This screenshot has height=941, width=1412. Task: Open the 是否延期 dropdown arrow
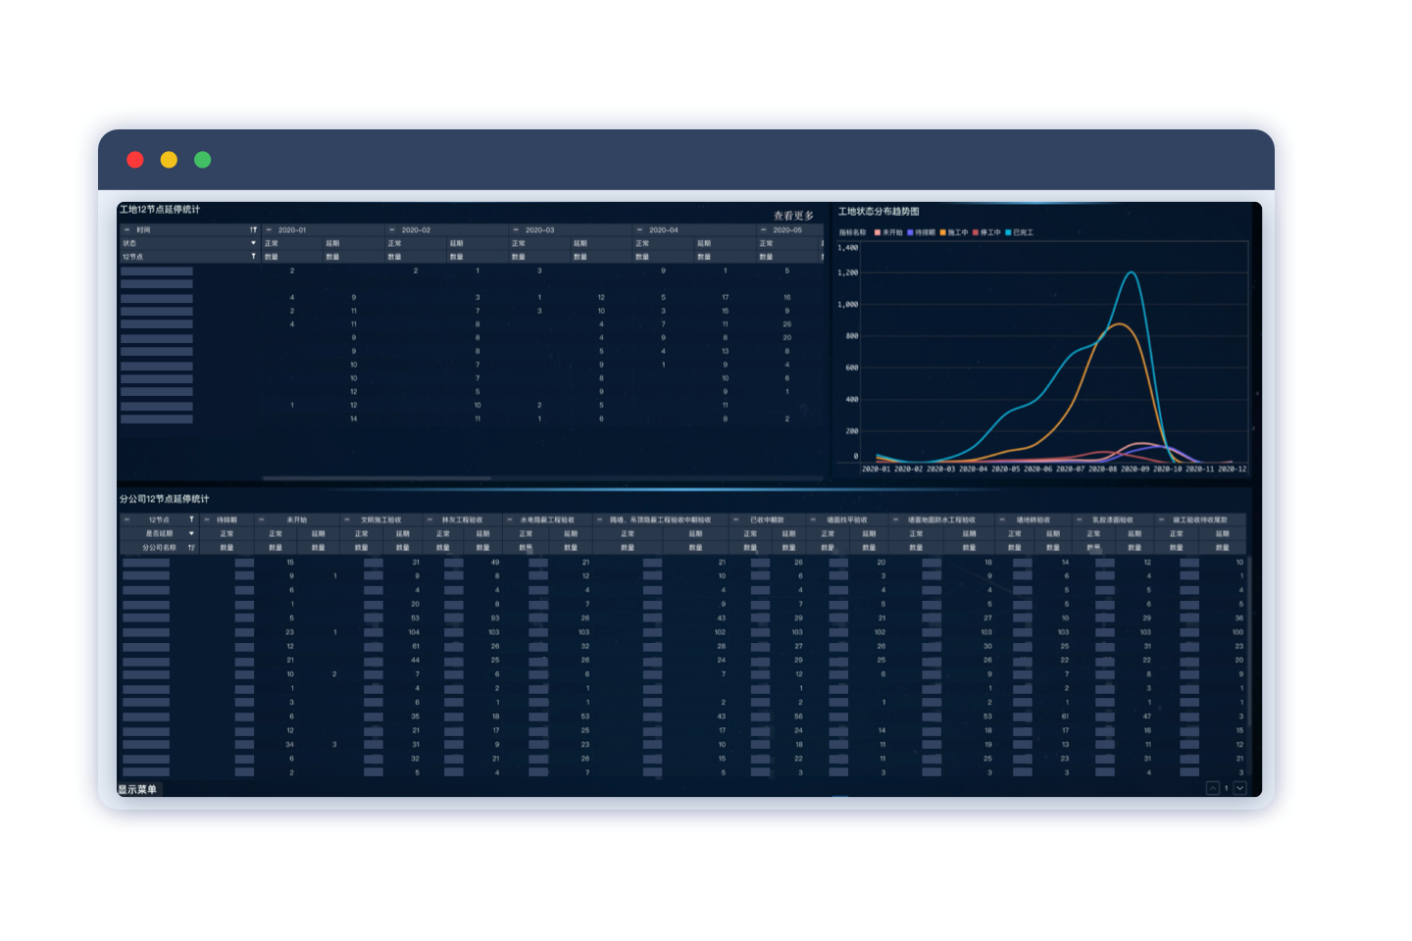click(191, 534)
